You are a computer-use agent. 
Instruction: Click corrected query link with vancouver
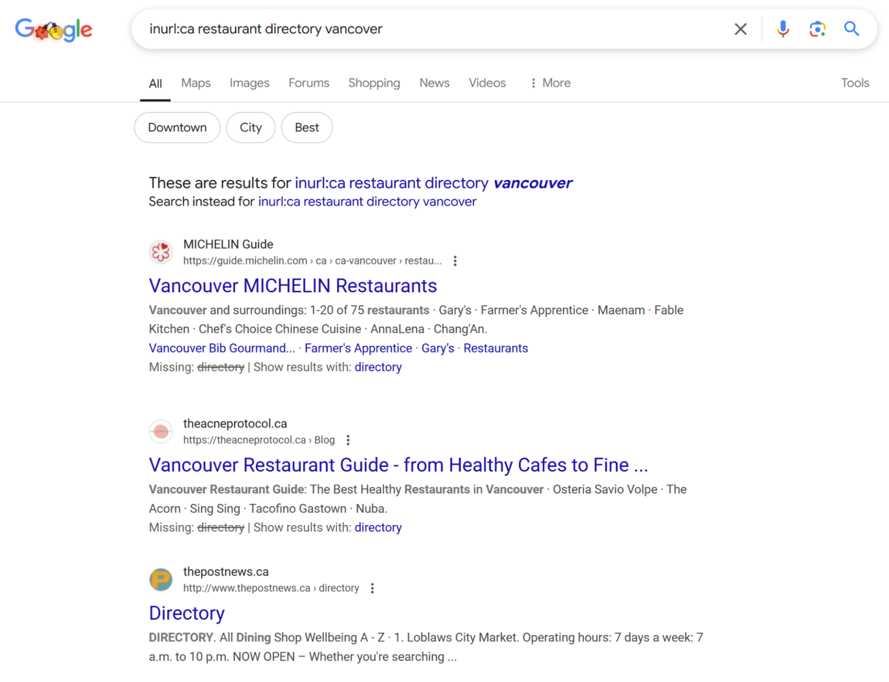pos(433,183)
